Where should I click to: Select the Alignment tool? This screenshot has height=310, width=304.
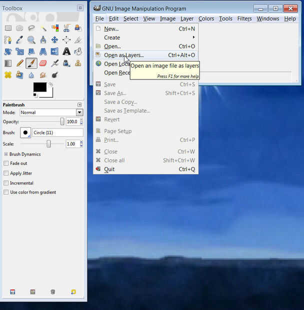tap(66, 40)
